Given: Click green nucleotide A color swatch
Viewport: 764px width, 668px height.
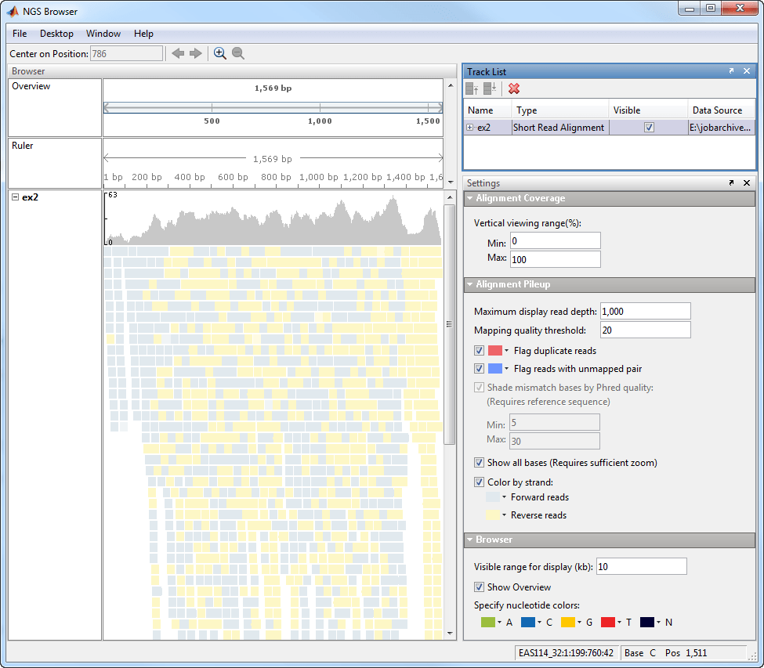Looking at the screenshot, I should 487,623.
